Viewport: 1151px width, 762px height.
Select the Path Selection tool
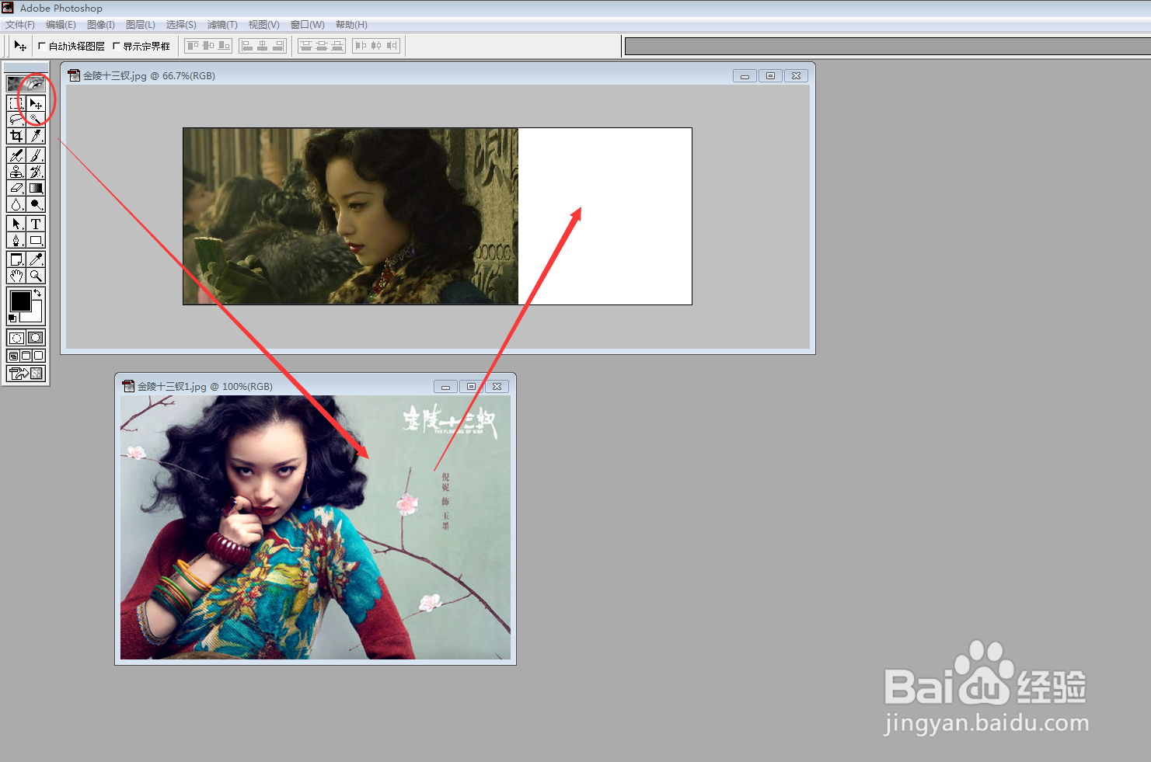pyautogui.click(x=16, y=224)
